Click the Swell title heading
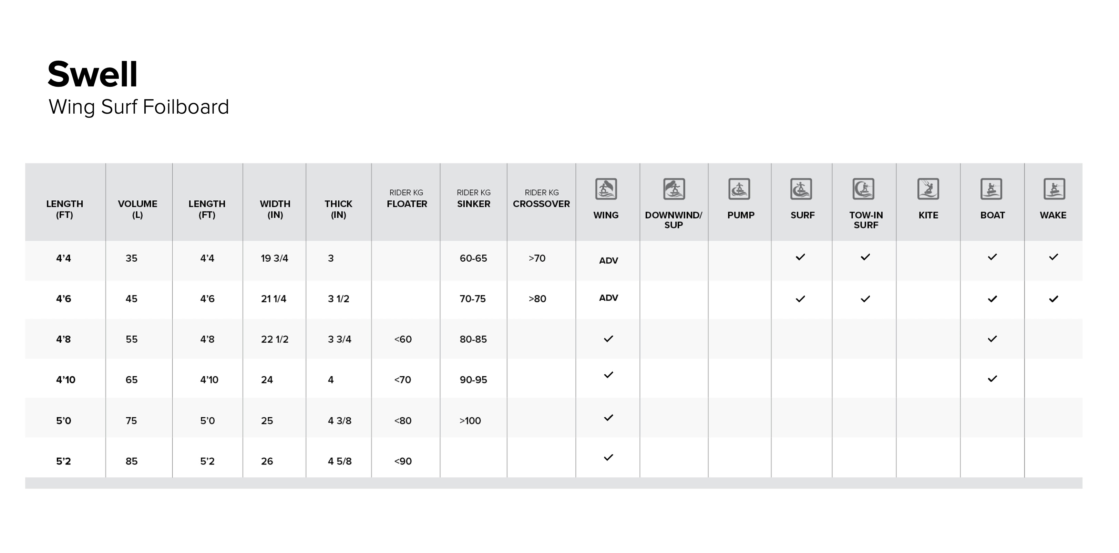The image size is (1119, 553). [x=93, y=74]
